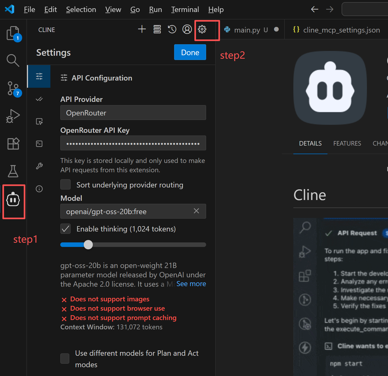Select the info About settings section icon
Image resolution: width=388 pixels, height=376 pixels.
click(x=39, y=189)
